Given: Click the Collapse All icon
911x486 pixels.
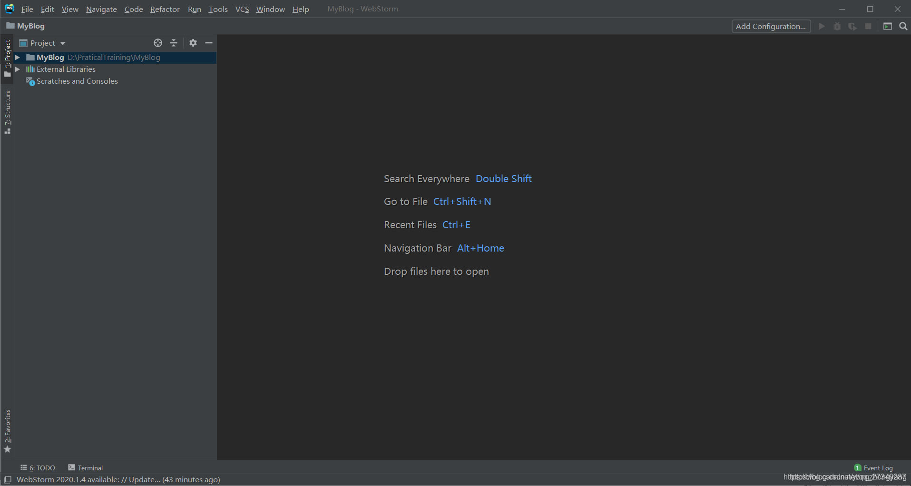Looking at the screenshot, I should click(x=174, y=43).
